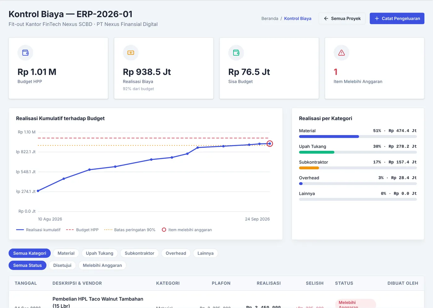The width and height of the screenshot is (433, 308).
Task: Click the Lainnya progress bar
Action: [358, 200]
